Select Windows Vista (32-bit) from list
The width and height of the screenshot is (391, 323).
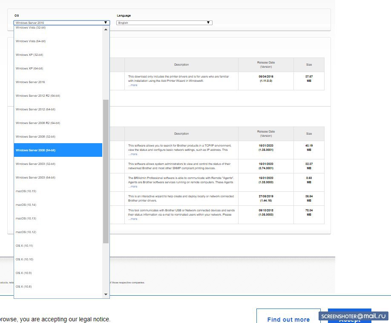[58, 28]
